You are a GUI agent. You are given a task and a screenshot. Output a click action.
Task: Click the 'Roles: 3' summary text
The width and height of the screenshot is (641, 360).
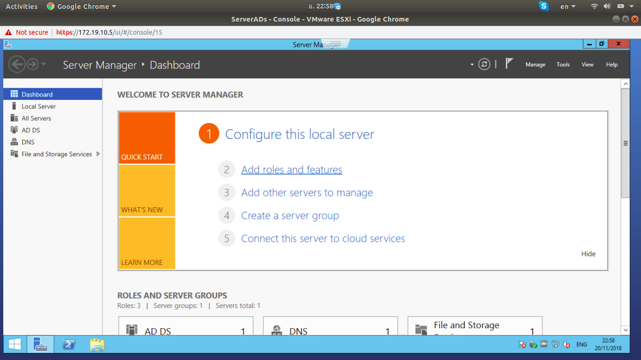(129, 306)
